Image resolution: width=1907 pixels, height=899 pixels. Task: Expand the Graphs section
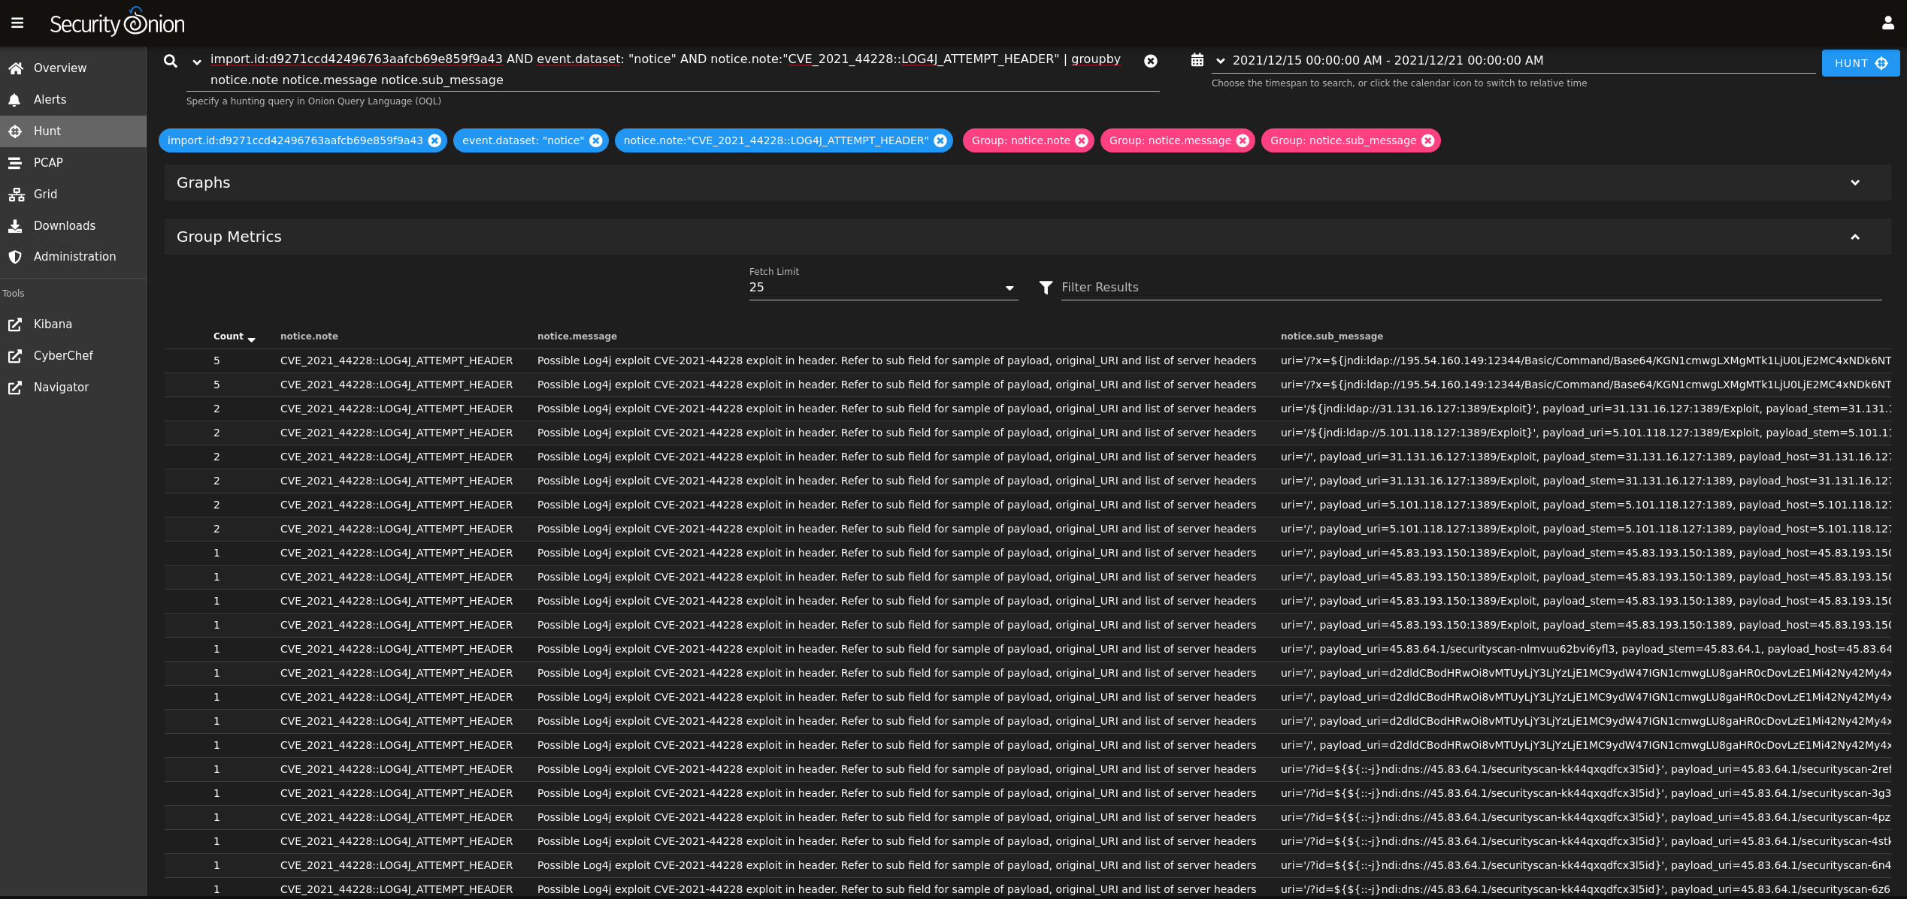tap(1854, 183)
